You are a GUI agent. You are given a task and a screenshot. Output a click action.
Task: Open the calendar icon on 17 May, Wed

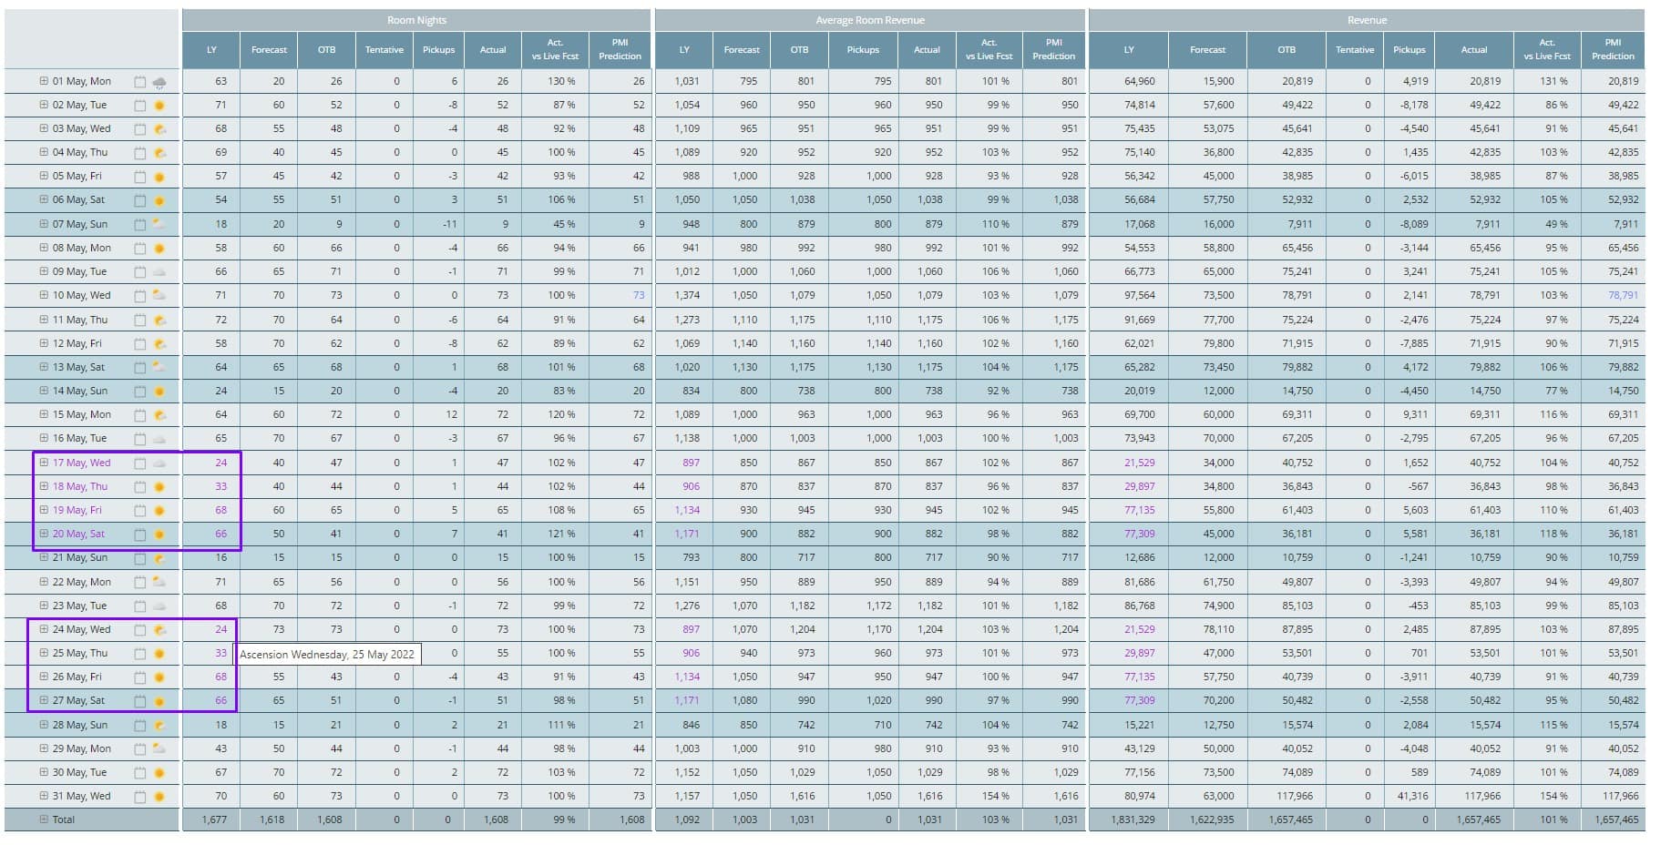tap(138, 463)
